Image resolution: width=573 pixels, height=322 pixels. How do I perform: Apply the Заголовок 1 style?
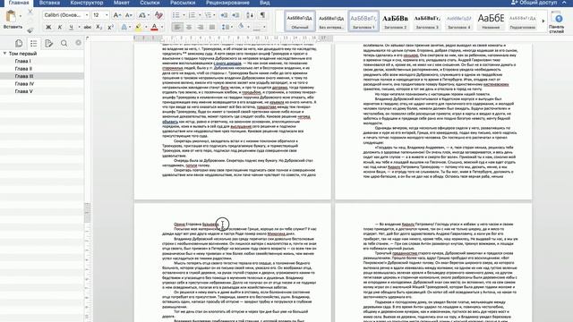(363, 21)
